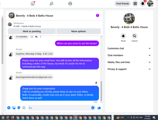Expand the Customize chat section
The image size is (158, 120).
click(x=129, y=48)
